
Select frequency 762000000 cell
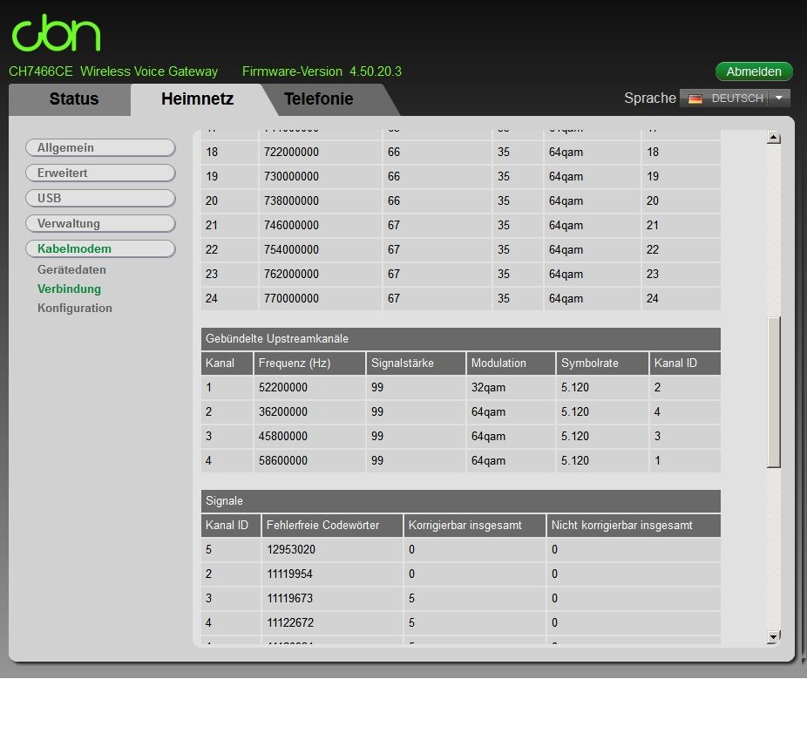pyautogui.click(x=320, y=274)
